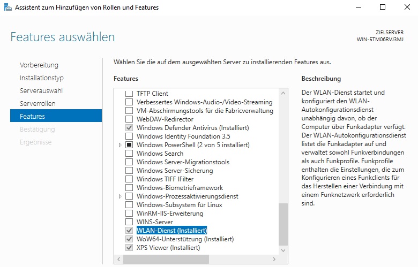
Task: Click the wizard app icon in title bar
Action: pos(8,7)
